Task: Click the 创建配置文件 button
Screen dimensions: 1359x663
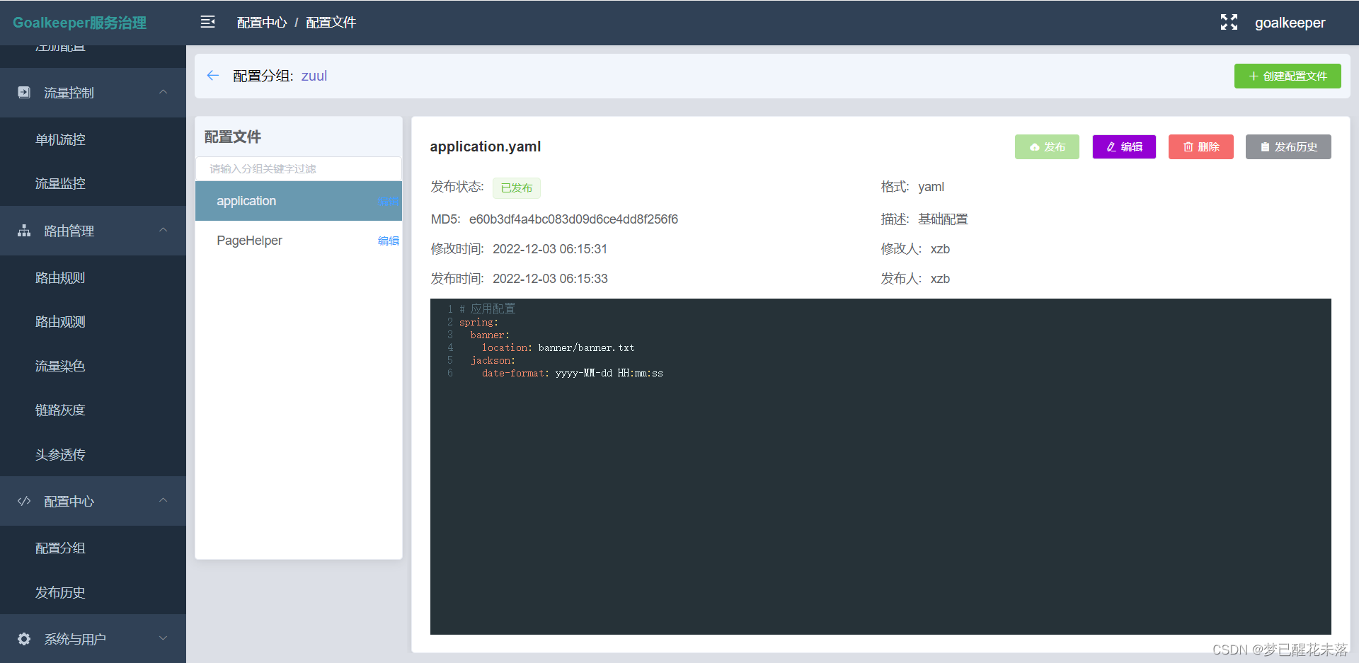Action: [x=1288, y=76]
